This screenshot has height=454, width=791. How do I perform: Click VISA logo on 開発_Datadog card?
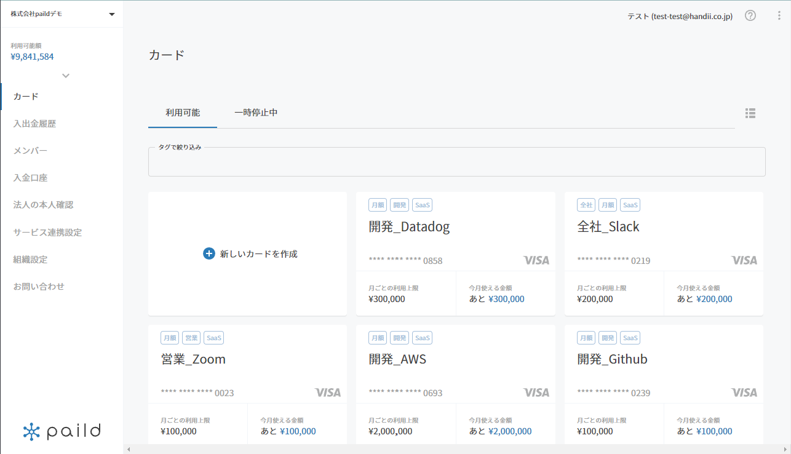tap(536, 260)
